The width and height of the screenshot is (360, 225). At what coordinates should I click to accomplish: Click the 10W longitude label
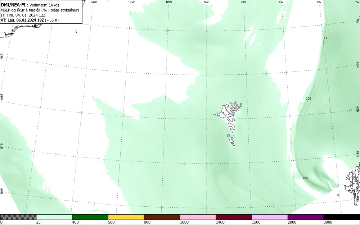(x=169, y=2)
